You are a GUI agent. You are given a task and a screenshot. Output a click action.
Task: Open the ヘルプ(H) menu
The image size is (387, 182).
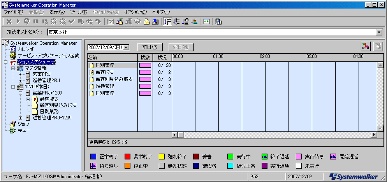[161, 12]
